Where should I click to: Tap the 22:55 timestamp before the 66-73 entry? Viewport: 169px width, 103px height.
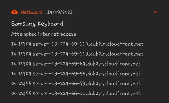click(25, 83)
